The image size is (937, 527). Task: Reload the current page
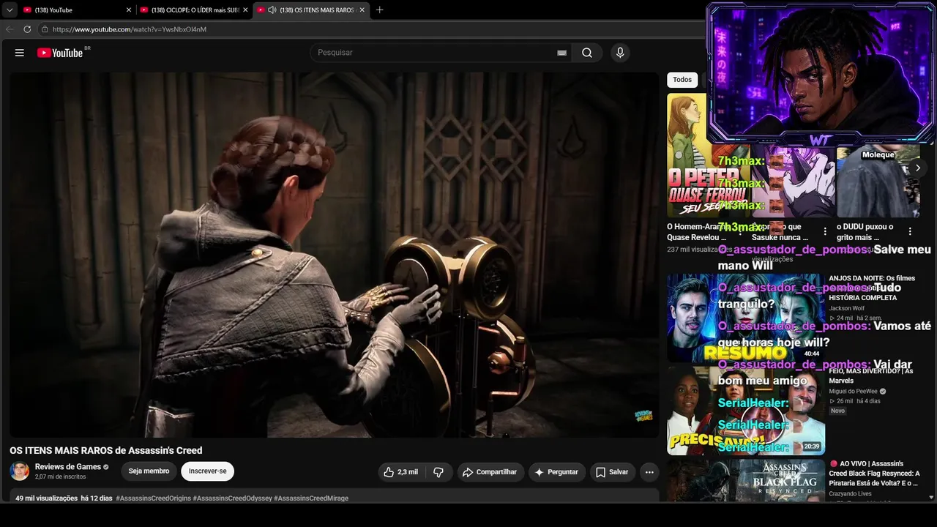pos(27,29)
